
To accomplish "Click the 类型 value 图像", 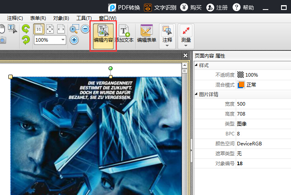I will tap(242, 124).
